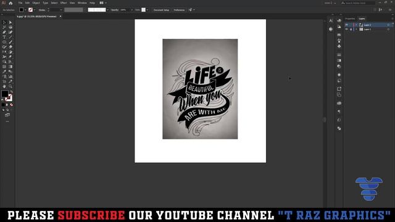Click the Preferences button

coord(179,10)
